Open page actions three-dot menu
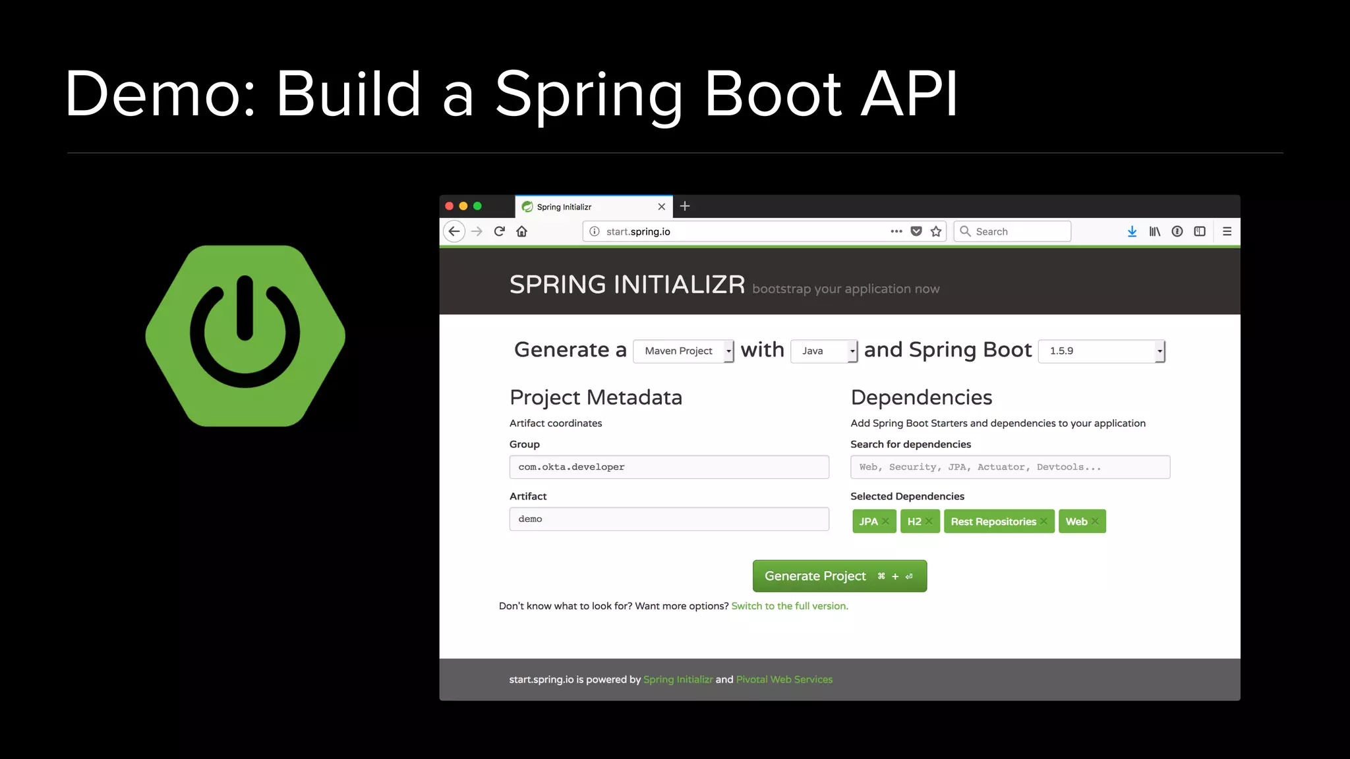1350x759 pixels. pyautogui.click(x=896, y=231)
